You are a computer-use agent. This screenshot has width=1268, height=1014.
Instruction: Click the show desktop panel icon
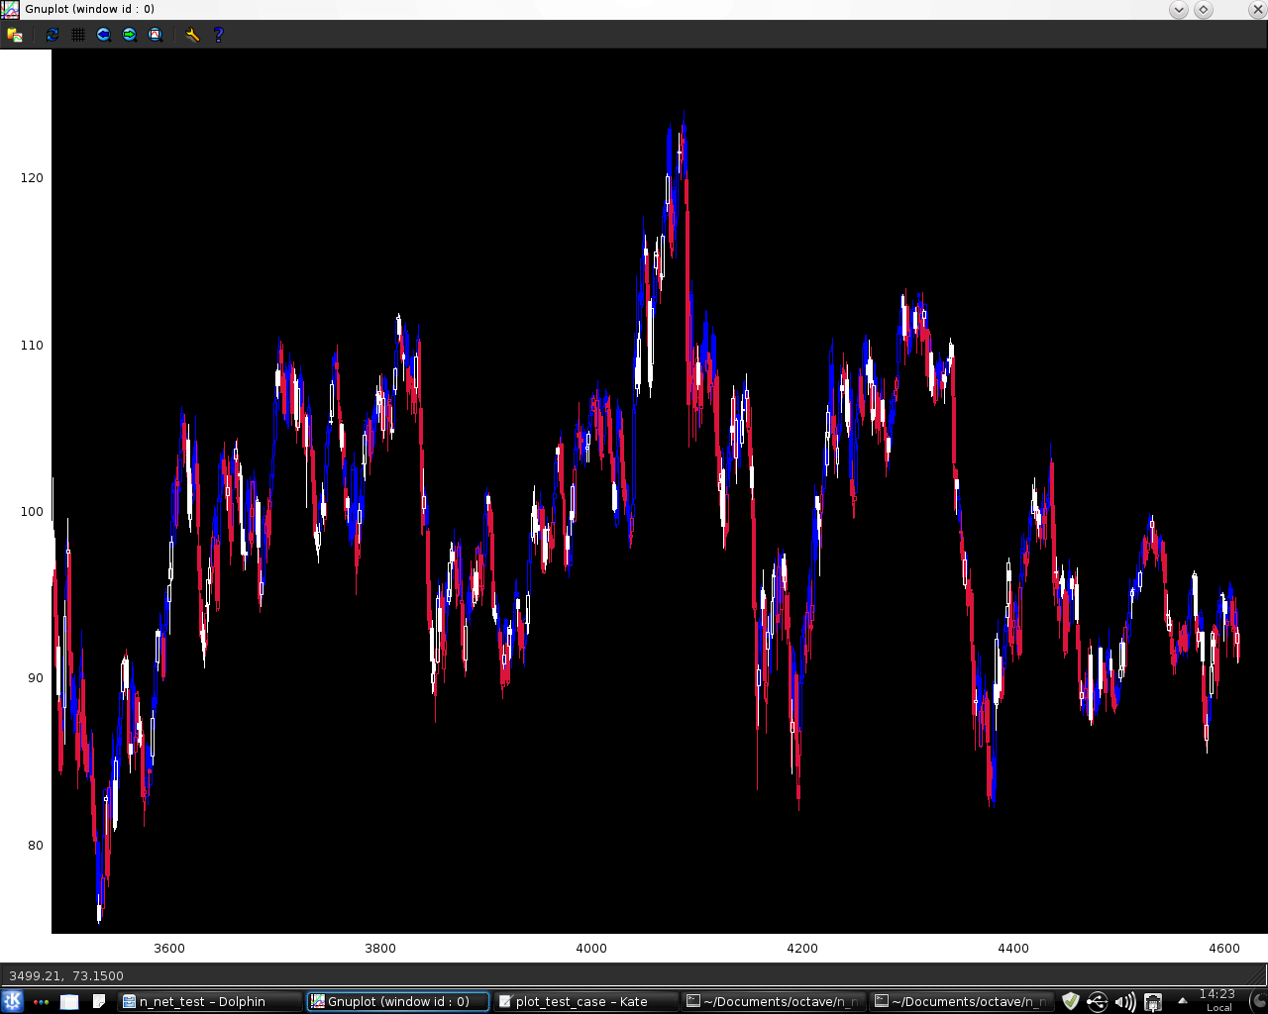tap(69, 1002)
